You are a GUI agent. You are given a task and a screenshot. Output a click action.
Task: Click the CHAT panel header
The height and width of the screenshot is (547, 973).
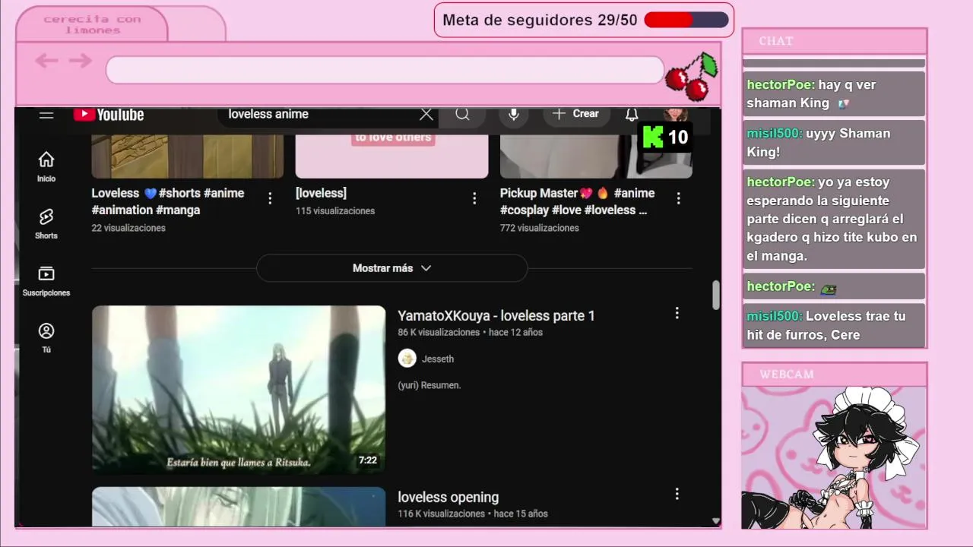pyautogui.click(x=835, y=41)
